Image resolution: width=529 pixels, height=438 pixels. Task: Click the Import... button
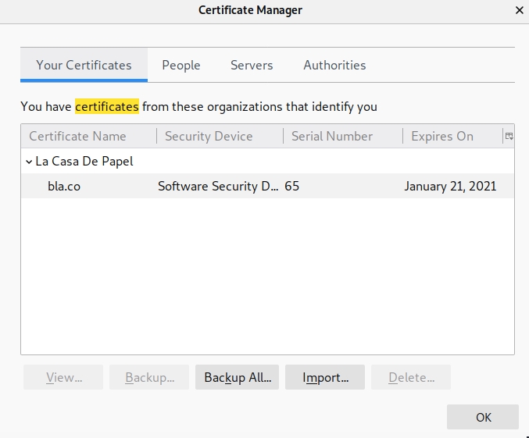[325, 377]
